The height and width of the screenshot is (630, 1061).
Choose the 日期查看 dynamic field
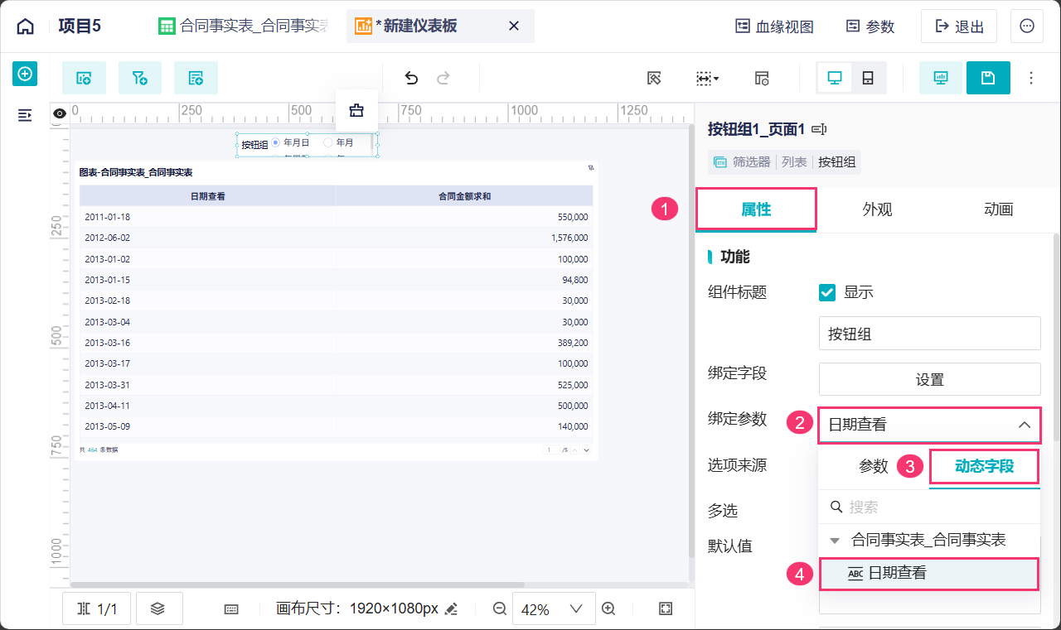(929, 573)
